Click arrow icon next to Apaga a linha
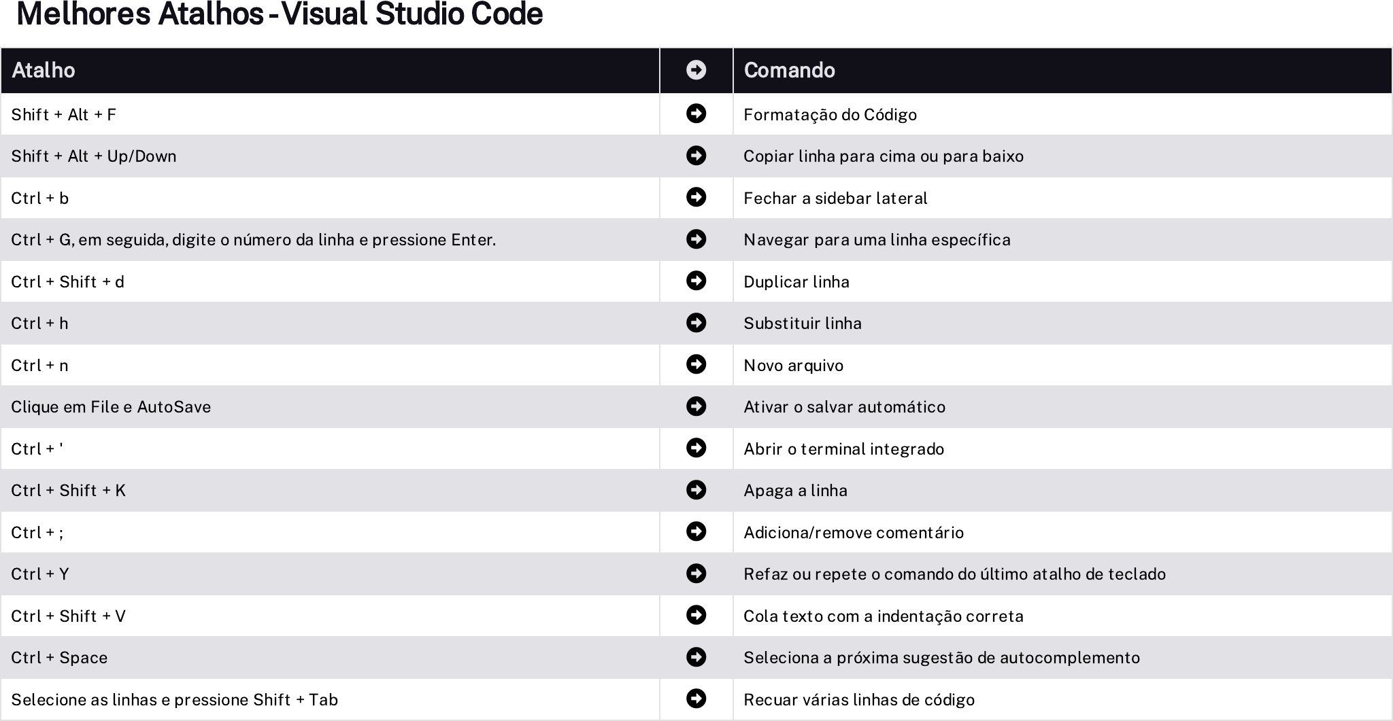 coord(696,490)
